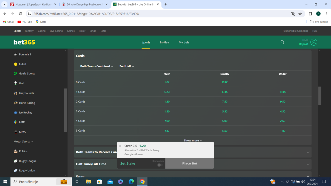Viewport: 331px width, 186px height.
Task: Expand Show more card lines
Action: click(x=193, y=141)
